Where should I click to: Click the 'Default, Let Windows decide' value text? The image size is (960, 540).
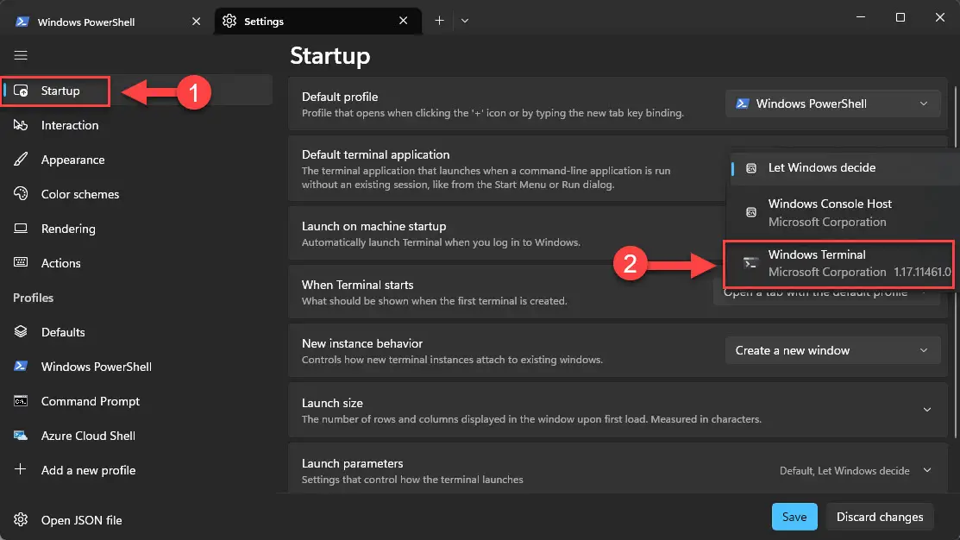pos(844,471)
